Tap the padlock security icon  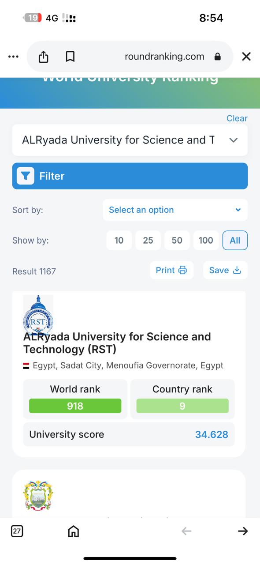pos(217,56)
